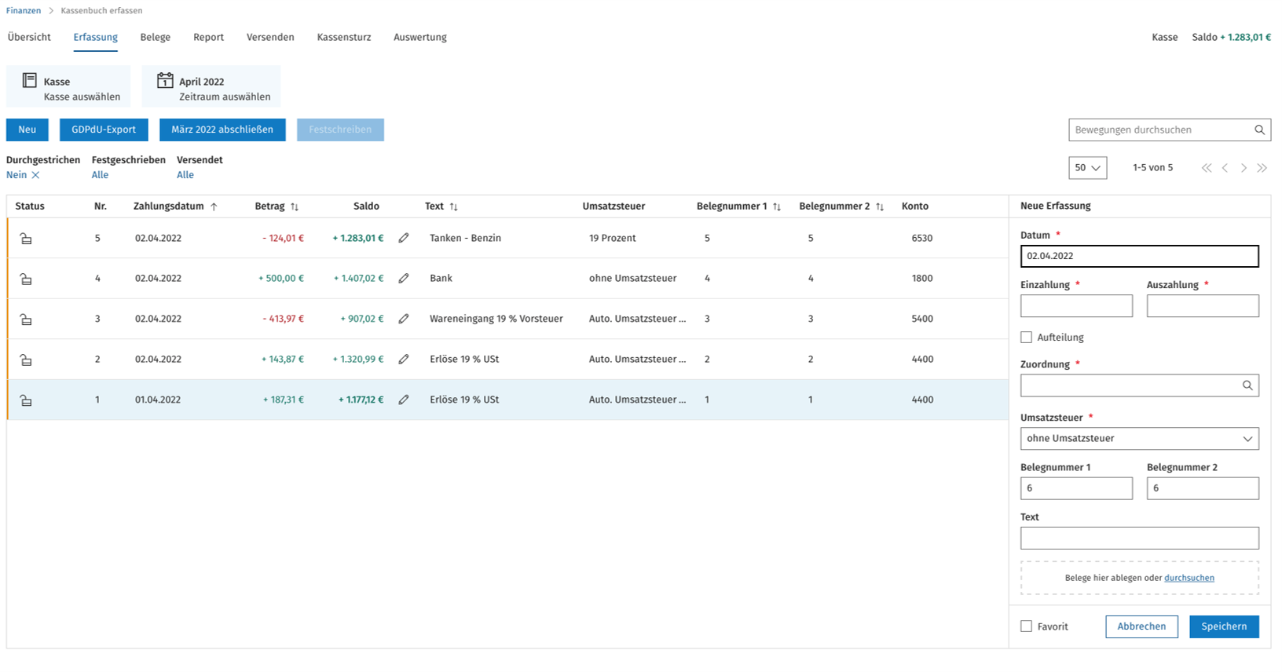
Task: Enable the Aufteilung checkbox
Action: (1026, 338)
